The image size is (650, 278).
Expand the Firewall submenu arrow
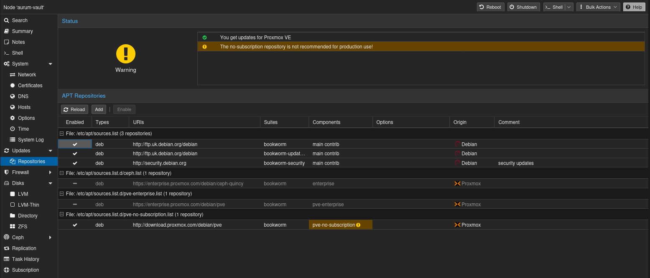pos(51,172)
